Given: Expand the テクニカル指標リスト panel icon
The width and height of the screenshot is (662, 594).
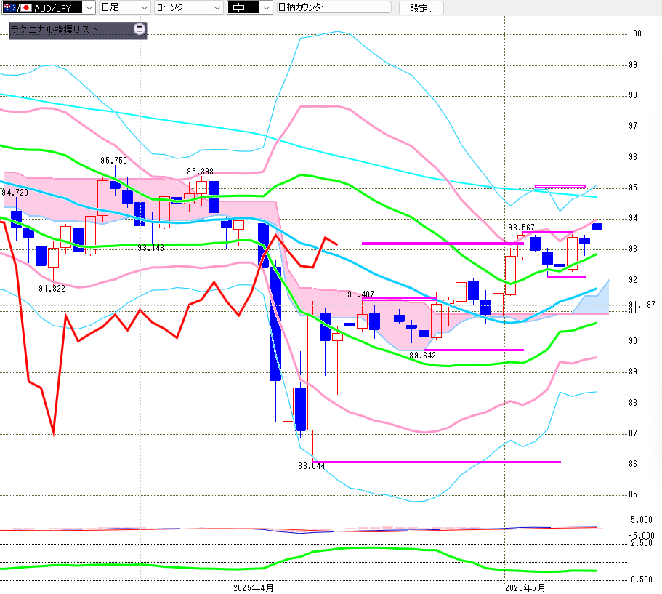Looking at the screenshot, I should [140, 29].
